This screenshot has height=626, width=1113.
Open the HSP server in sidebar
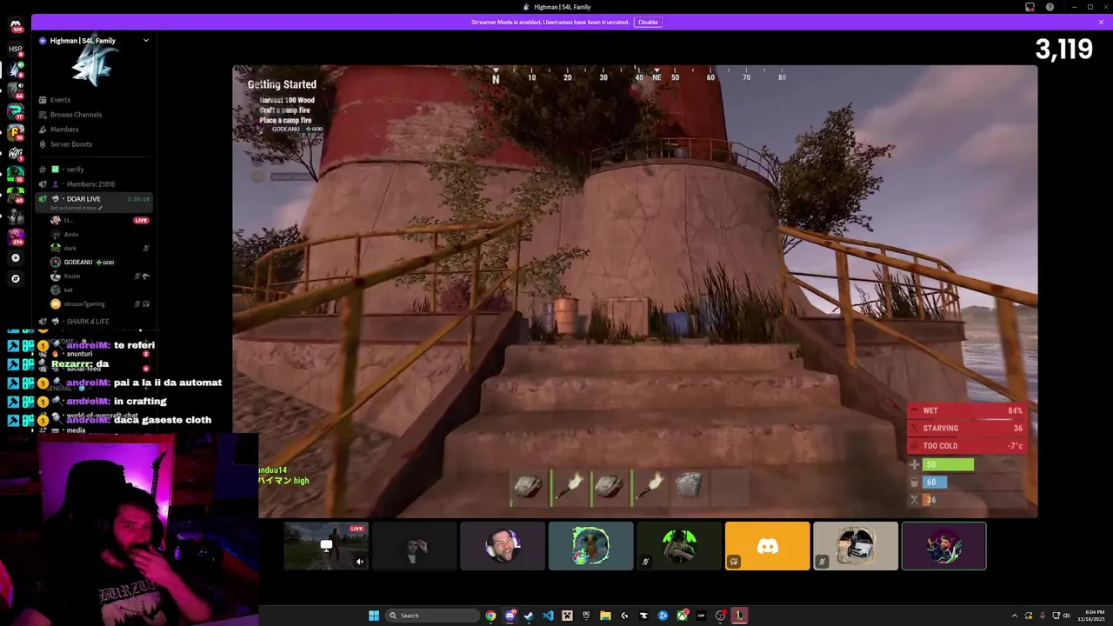(16, 49)
